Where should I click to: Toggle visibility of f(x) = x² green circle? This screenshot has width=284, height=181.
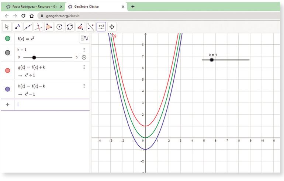(x=8, y=38)
